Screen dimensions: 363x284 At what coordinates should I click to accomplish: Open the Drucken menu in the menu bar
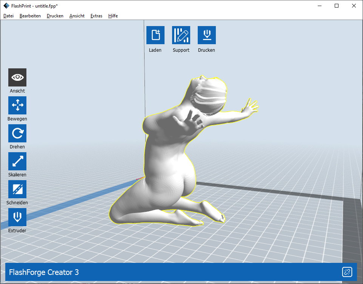tap(55, 16)
